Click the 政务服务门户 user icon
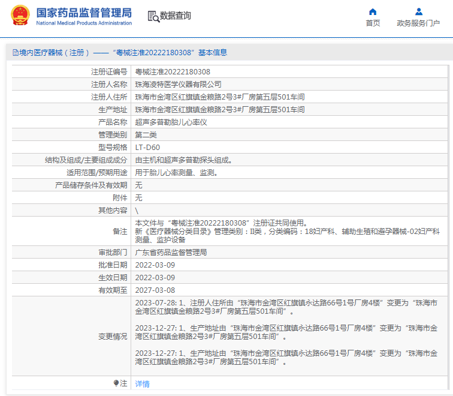The height and width of the screenshot is (396, 453). point(419,11)
